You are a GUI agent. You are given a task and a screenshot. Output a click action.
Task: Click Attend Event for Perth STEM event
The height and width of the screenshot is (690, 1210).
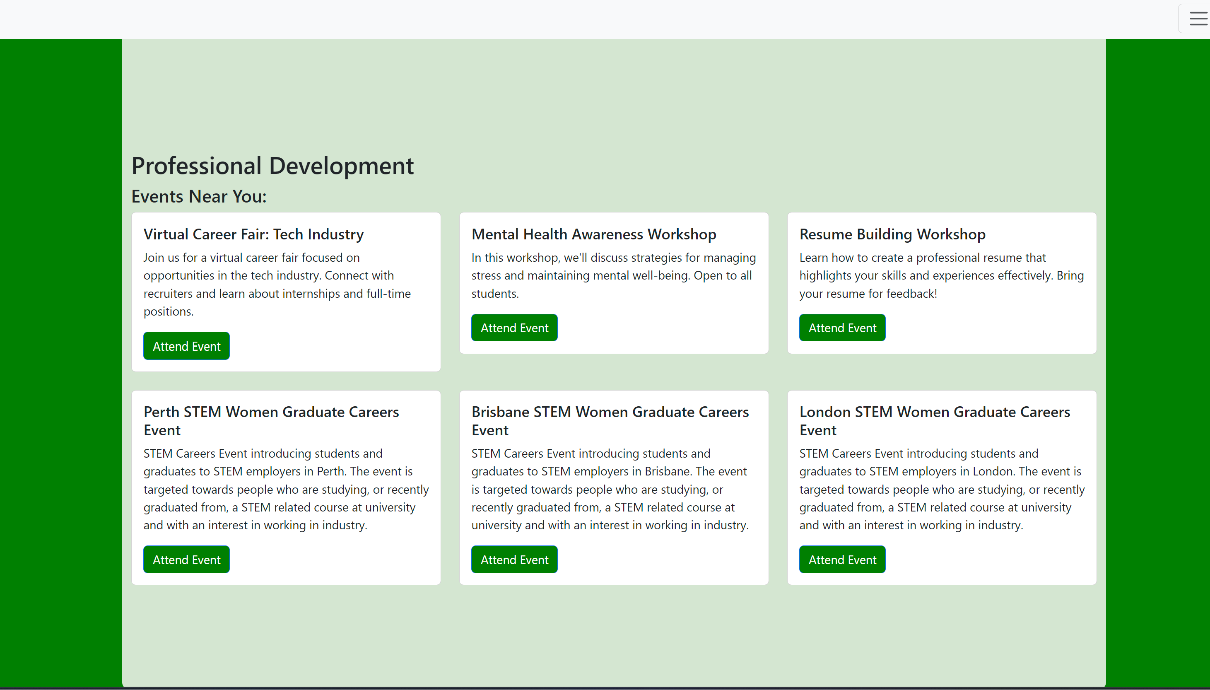click(x=186, y=559)
